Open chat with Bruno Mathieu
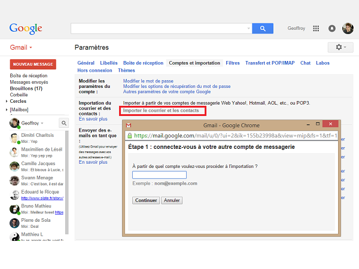The image size is (359, 269). 36,209
